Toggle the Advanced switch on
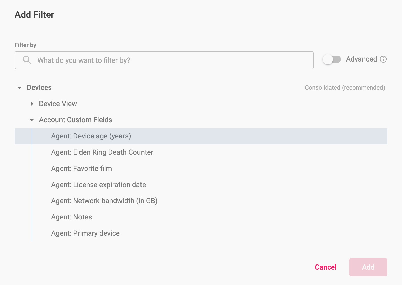This screenshot has height=285, width=402. pos(332,59)
